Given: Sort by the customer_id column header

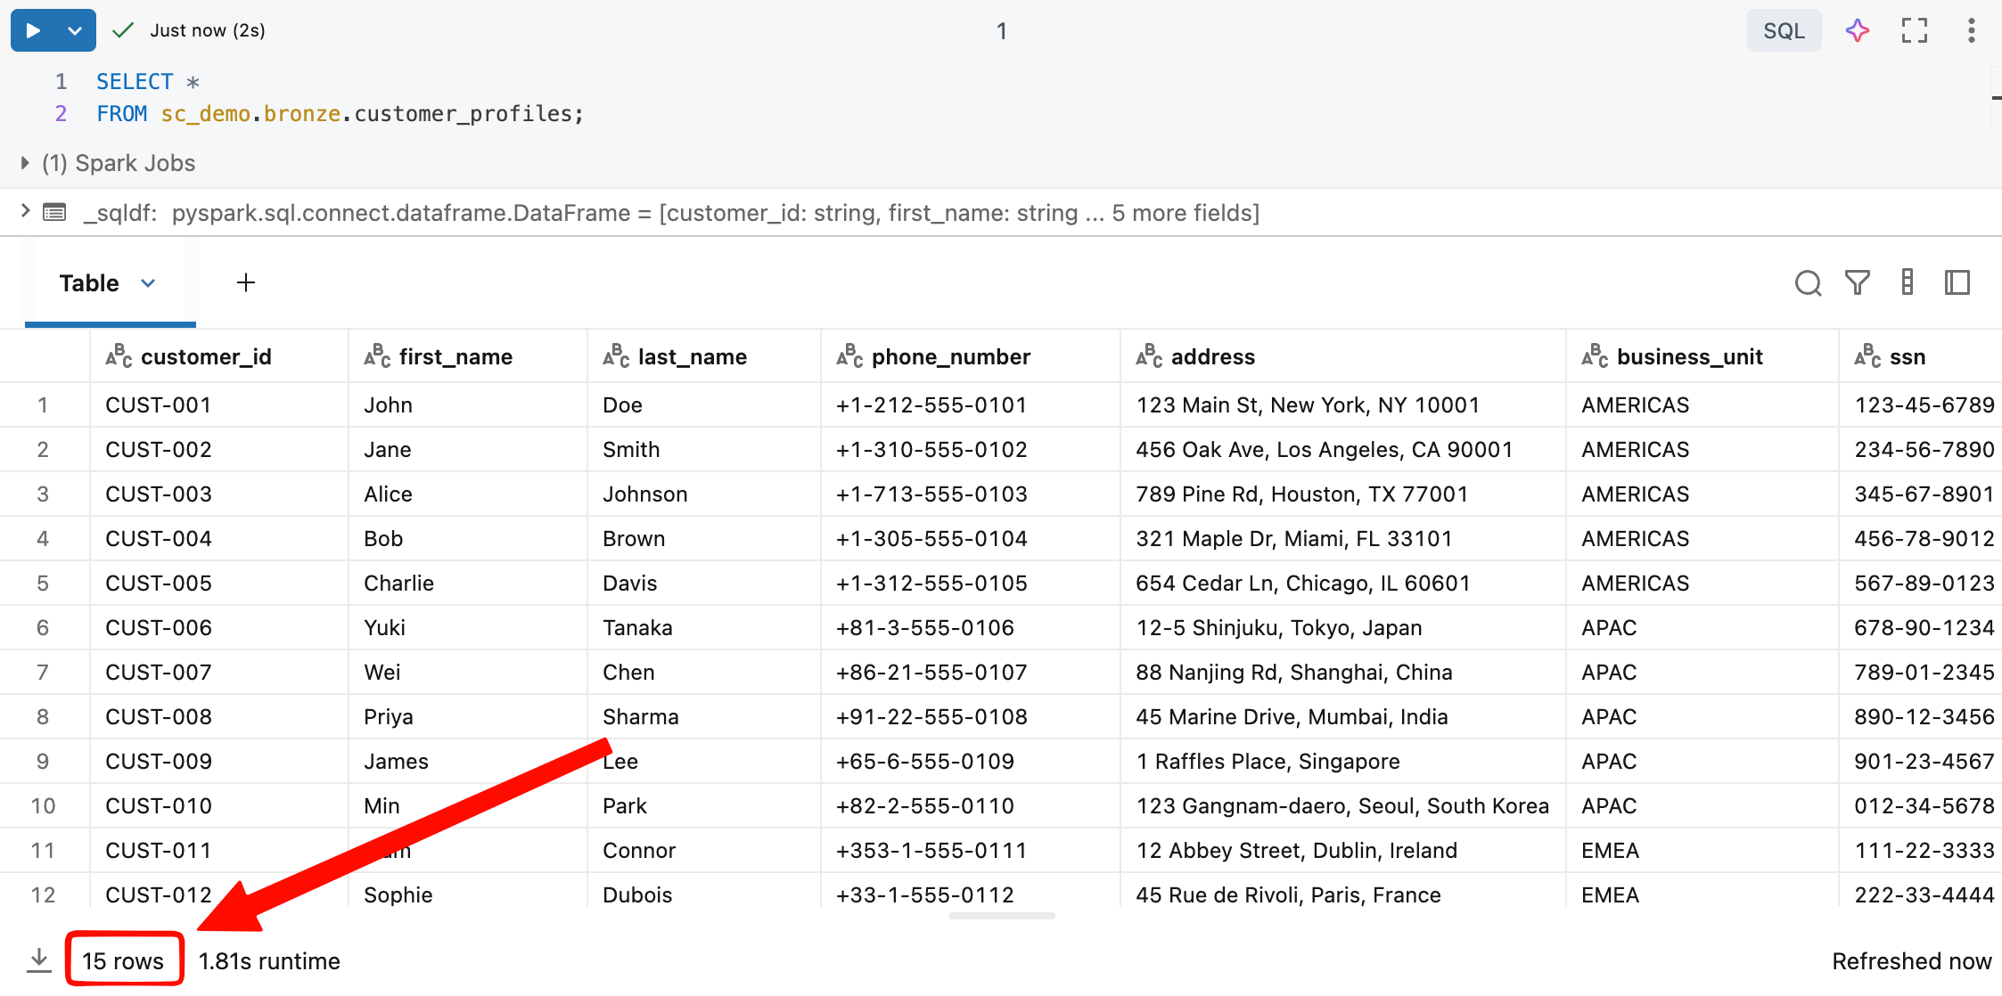Looking at the screenshot, I should [x=206, y=355].
